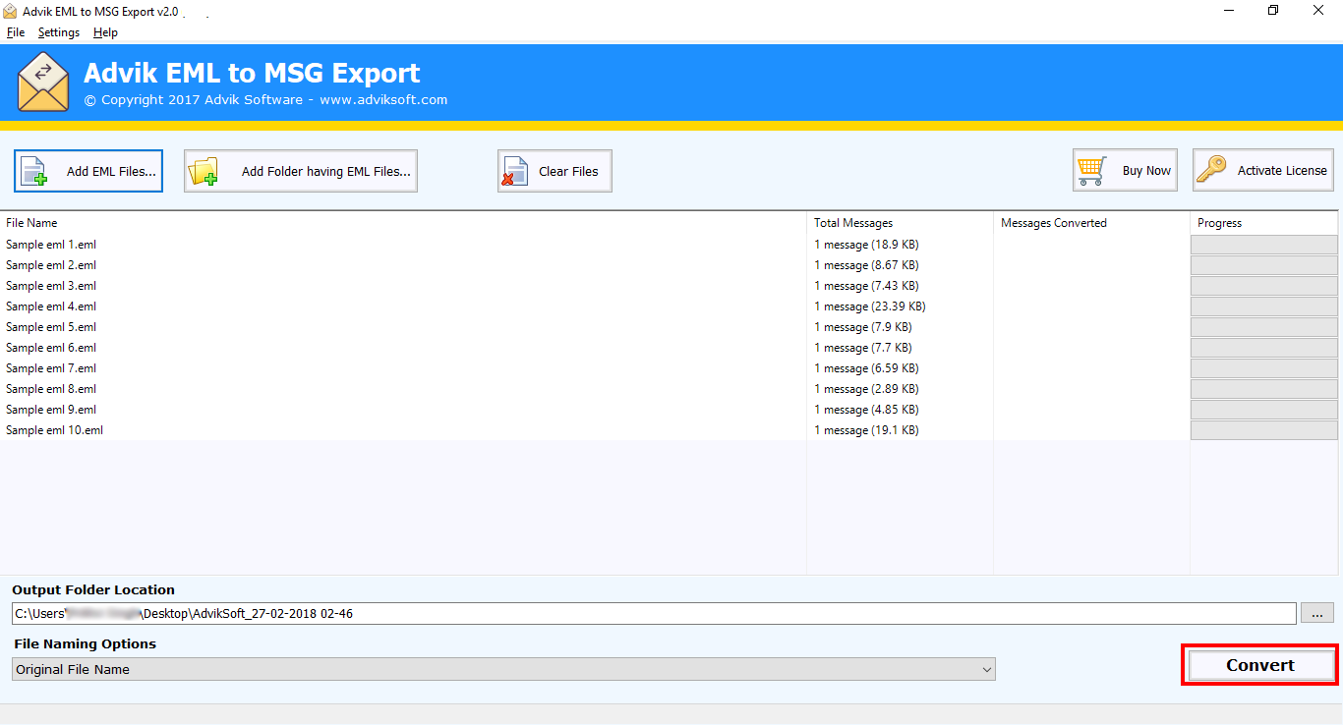Click the Advik EML to MSG Export heading
1343x725 pixels.
tap(252, 74)
